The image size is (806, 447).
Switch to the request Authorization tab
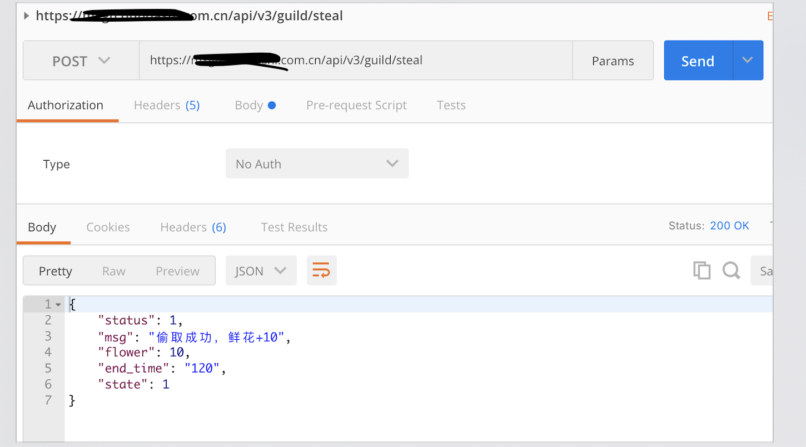click(x=66, y=105)
